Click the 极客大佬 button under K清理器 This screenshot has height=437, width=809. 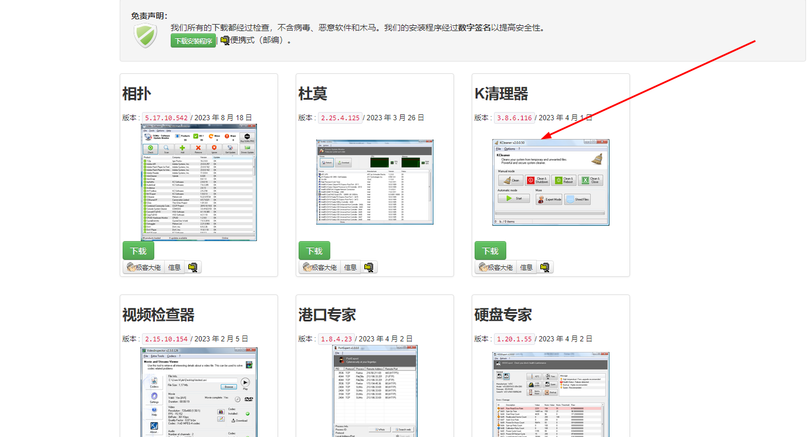(496, 267)
